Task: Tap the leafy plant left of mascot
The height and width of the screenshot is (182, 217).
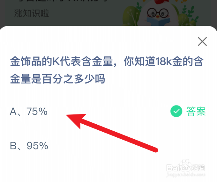Action: (131, 16)
